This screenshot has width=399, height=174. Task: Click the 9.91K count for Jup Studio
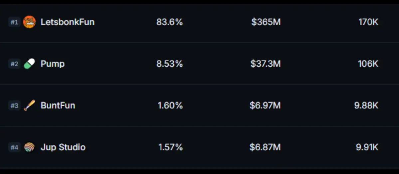tap(367, 147)
